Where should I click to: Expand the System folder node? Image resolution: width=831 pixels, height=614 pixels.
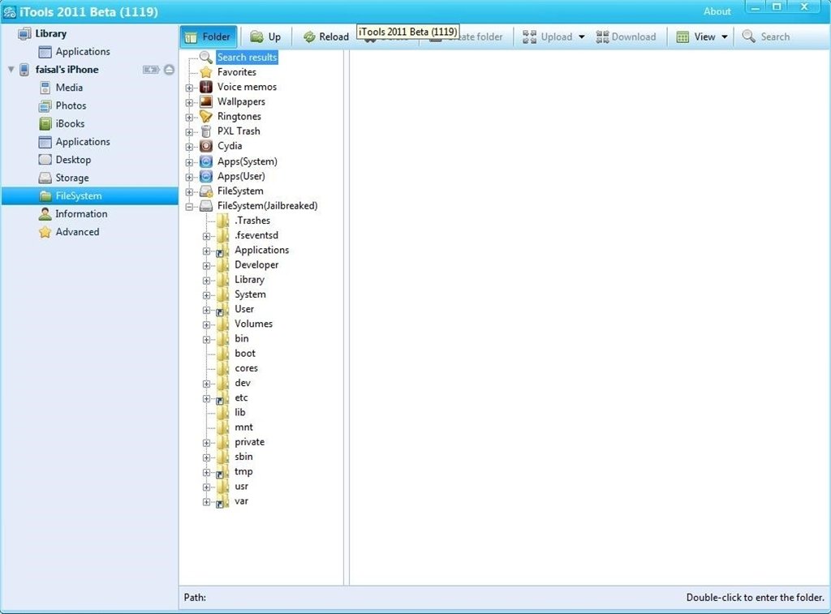207,295
